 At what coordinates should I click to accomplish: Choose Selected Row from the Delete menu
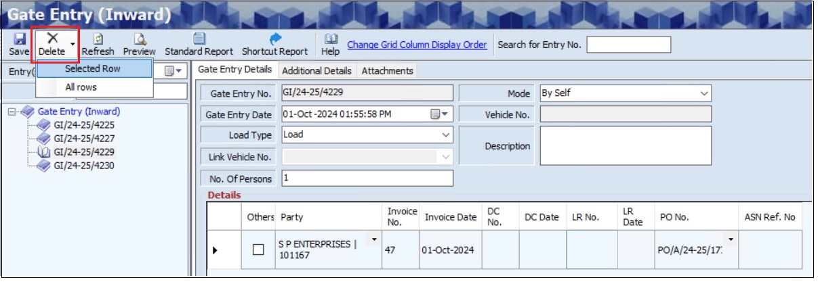click(x=93, y=69)
